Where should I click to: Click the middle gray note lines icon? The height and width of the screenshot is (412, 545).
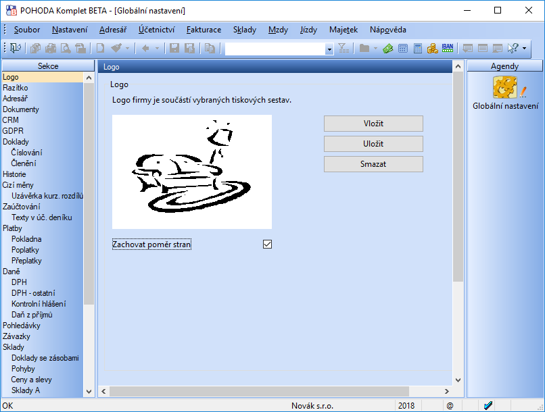pyautogui.click(x=482, y=48)
